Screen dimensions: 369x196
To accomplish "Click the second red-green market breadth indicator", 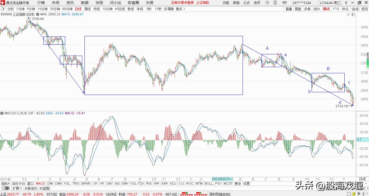I will pyautogui.click(x=201, y=194).
